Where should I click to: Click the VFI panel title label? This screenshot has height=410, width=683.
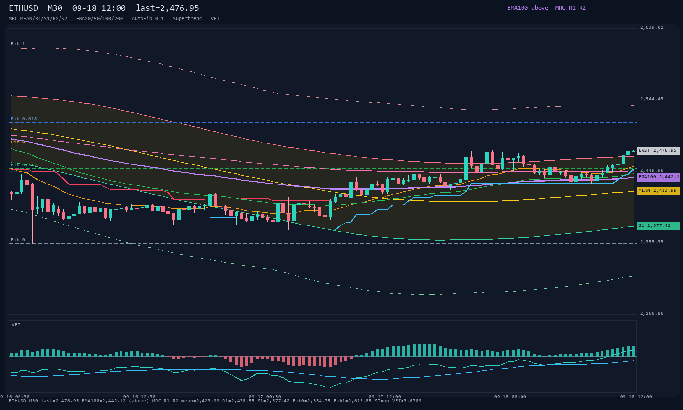point(16,325)
